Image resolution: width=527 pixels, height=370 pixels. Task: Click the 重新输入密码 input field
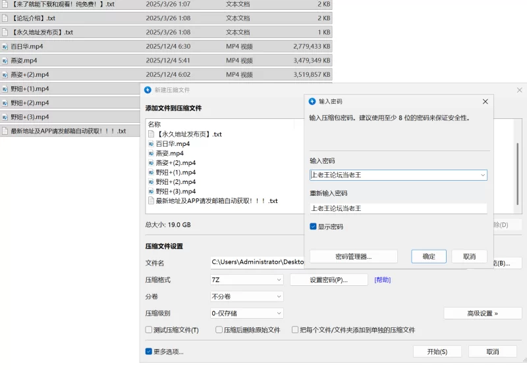pyautogui.click(x=398, y=208)
